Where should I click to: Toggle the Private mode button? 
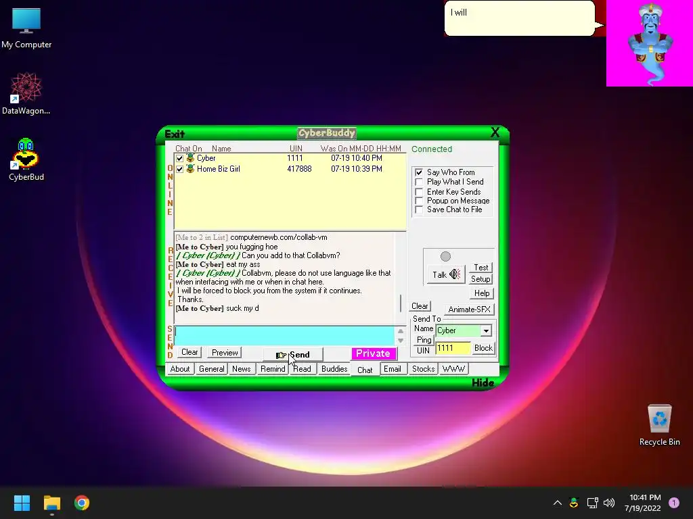374,353
